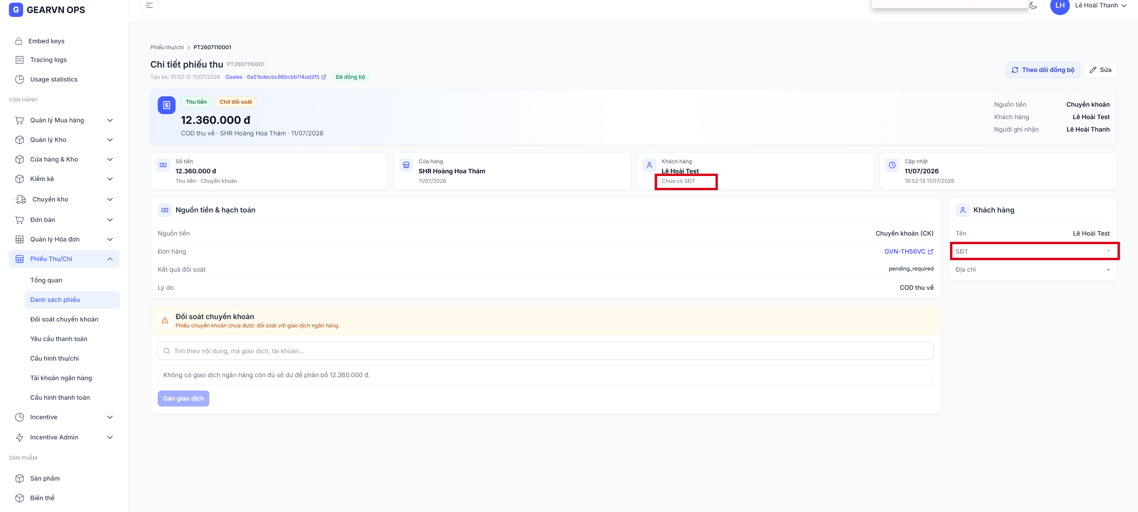Toggle dark mode moon icon

point(1033,5)
